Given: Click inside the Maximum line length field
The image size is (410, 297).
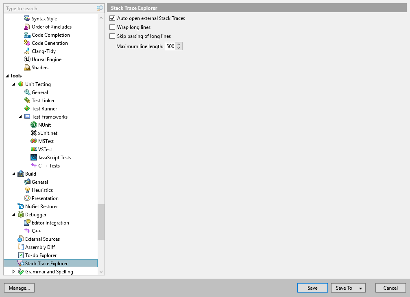Looking at the screenshot, I should point(170,46).
